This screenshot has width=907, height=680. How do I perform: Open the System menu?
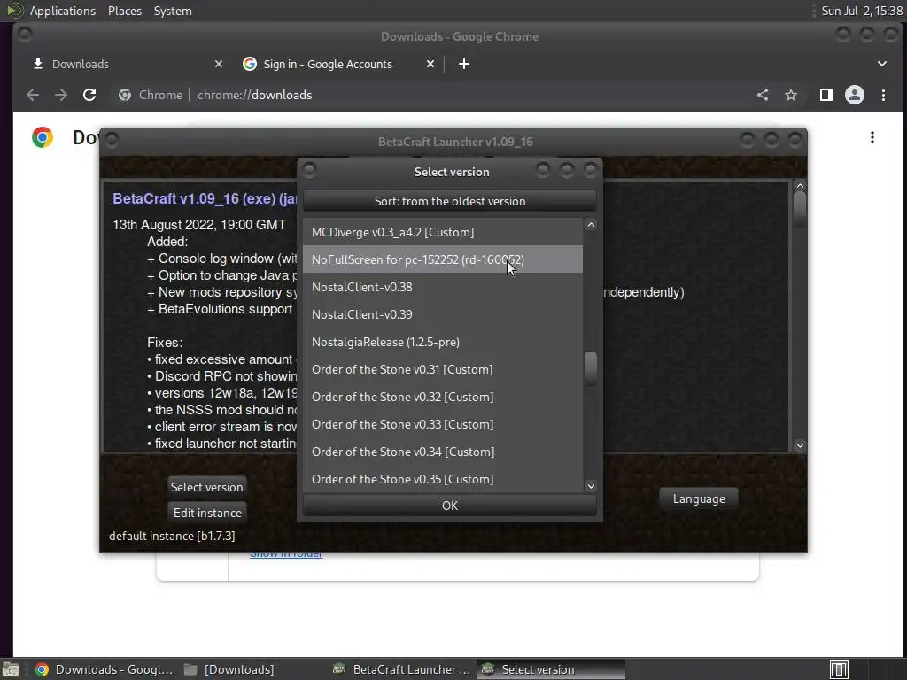pyautogui.click(x=173, y=11)
